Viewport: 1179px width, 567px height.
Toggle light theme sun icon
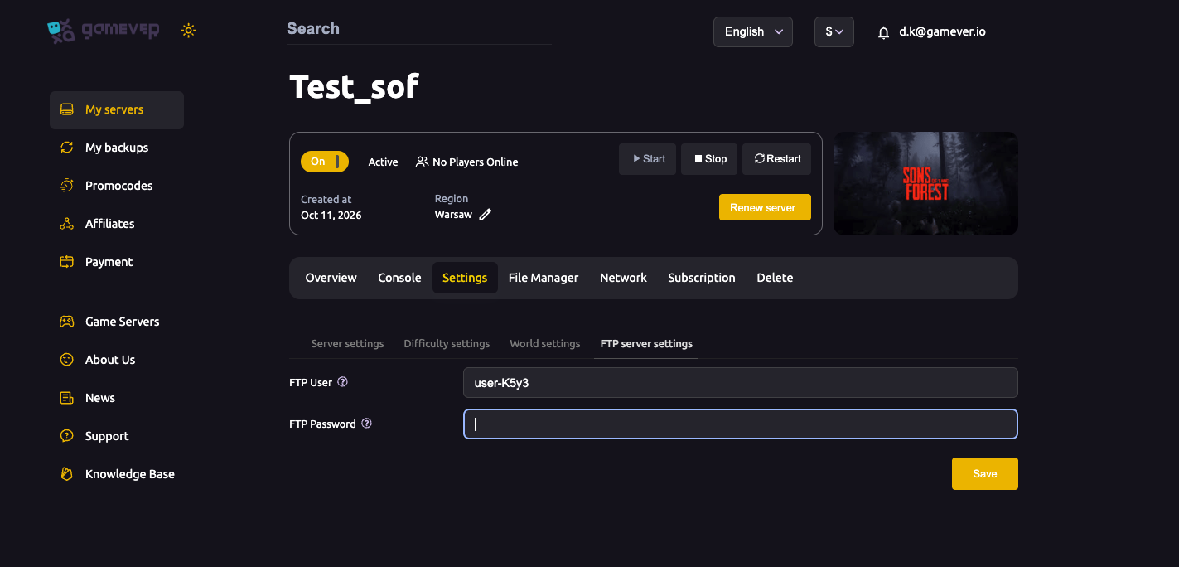[189, 31]
